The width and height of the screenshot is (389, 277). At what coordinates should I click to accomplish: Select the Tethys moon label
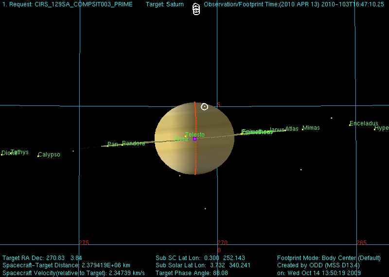(x=19, y=152)
